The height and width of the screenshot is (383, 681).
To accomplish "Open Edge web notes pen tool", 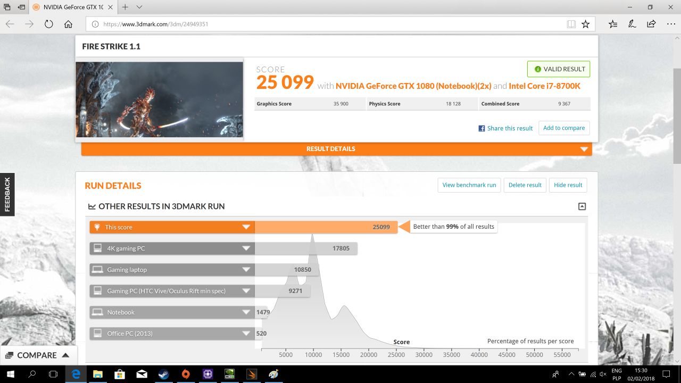I will (632, 24).
